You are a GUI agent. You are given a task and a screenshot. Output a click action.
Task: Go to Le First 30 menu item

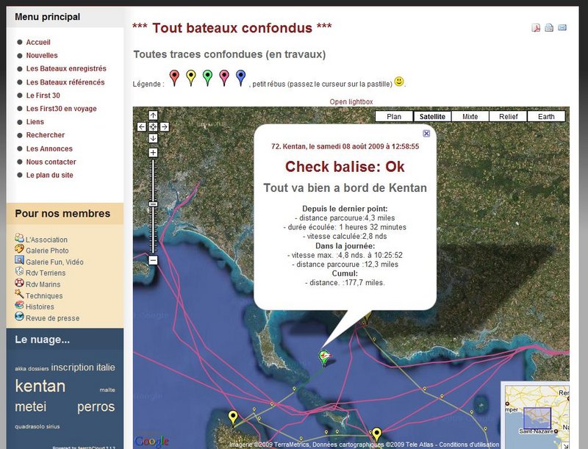[43, 96]
